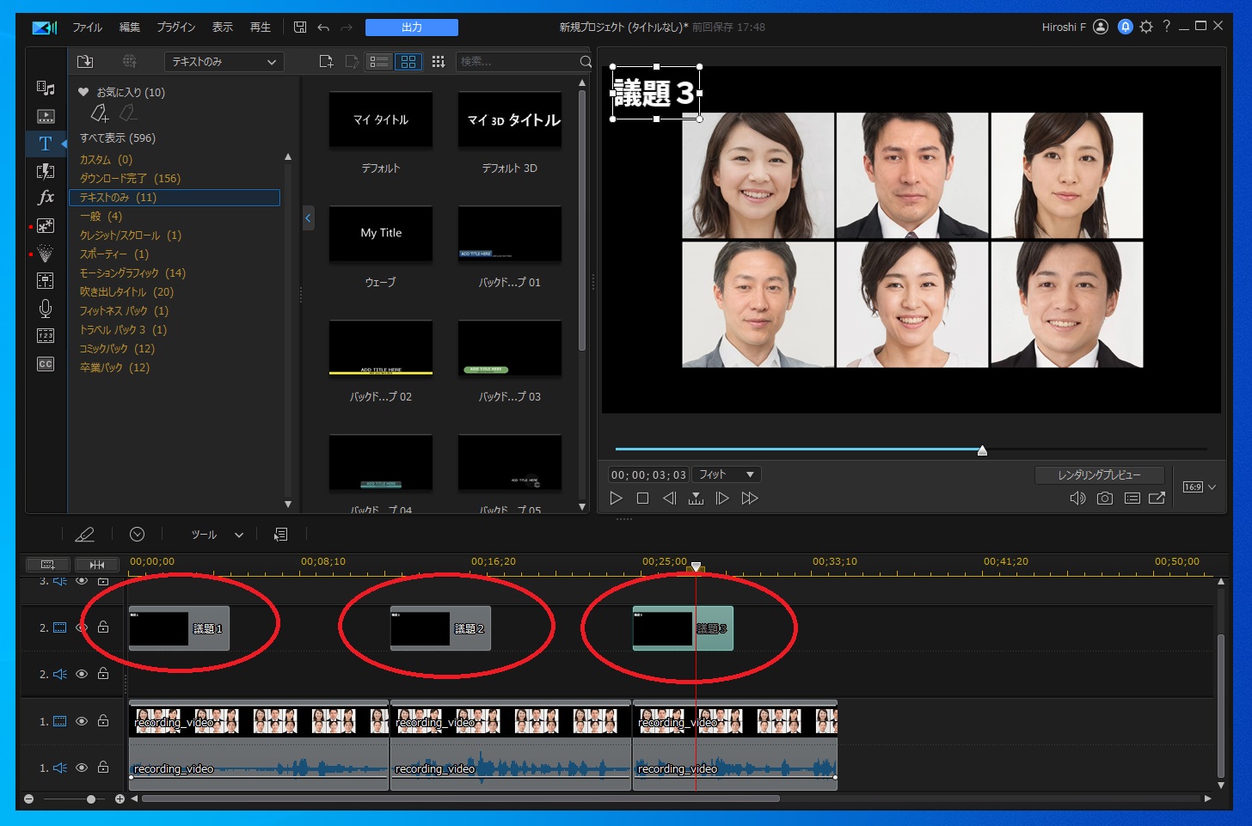Open the 再生 menu
Screen dimensions: 1252x826
261,28
